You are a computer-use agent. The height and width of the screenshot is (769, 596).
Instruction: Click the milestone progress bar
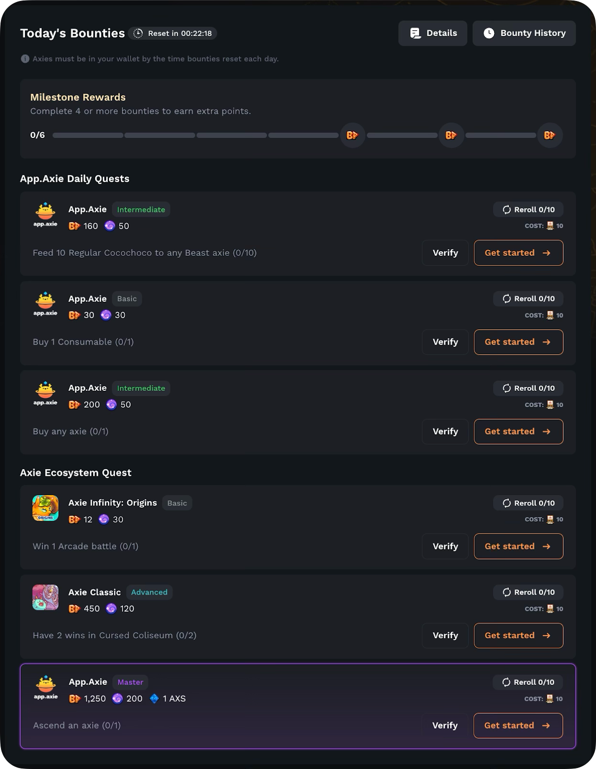192,135
